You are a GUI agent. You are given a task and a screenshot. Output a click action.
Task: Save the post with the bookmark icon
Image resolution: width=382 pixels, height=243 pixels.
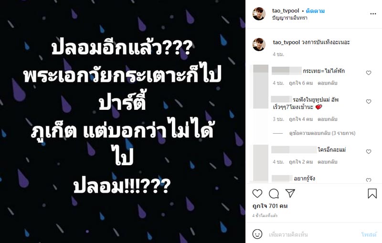(372, 193)
